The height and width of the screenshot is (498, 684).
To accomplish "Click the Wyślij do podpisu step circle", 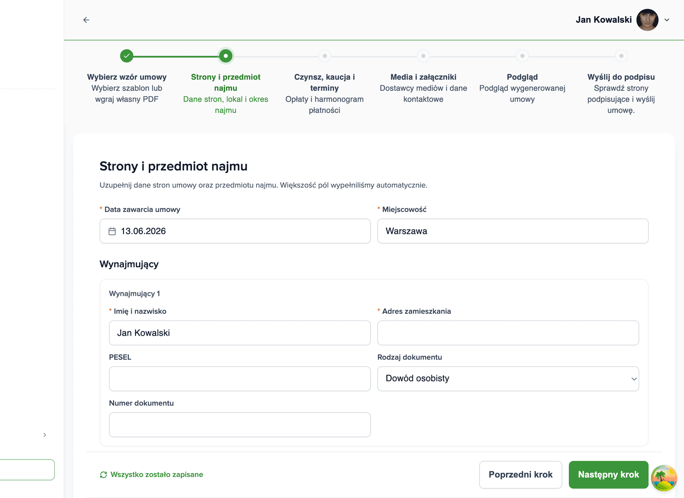I will 621,56.
